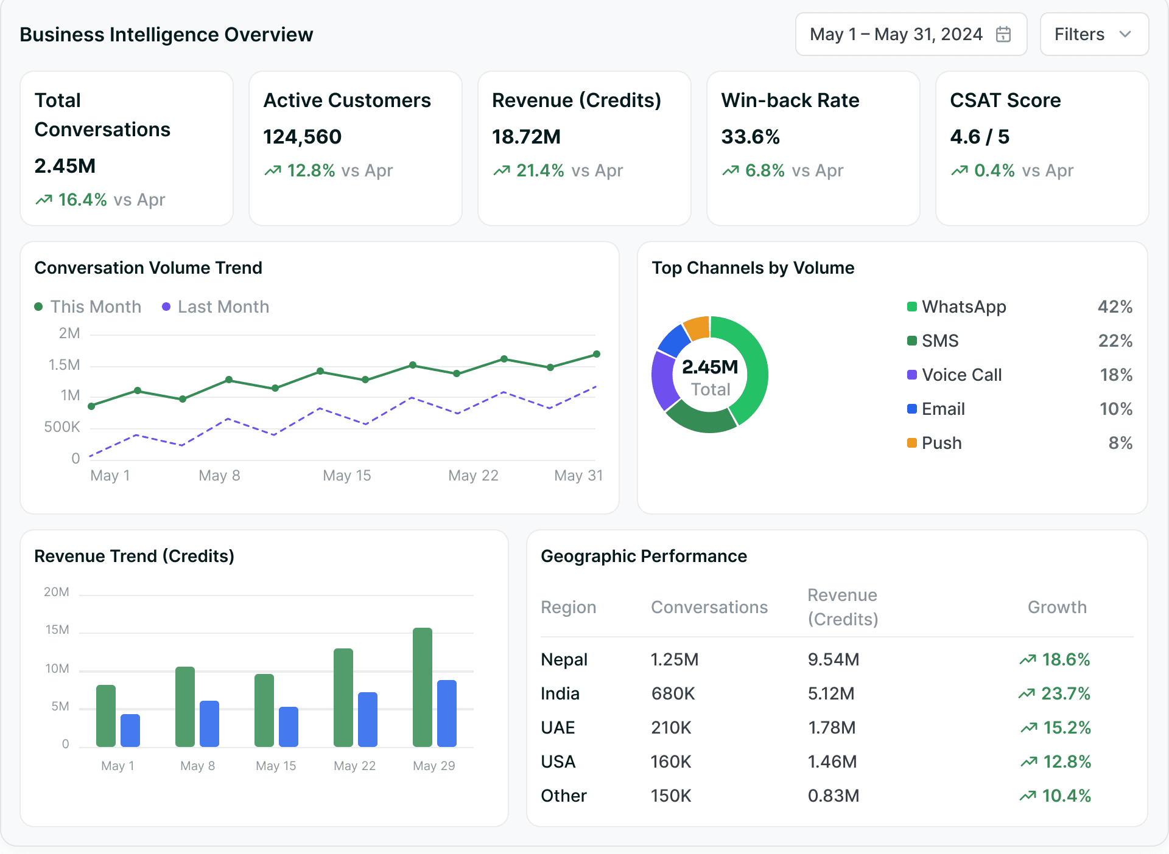Click the growth arrow icon in the Nepal row
The image size is (1169, 854).
1028,659
